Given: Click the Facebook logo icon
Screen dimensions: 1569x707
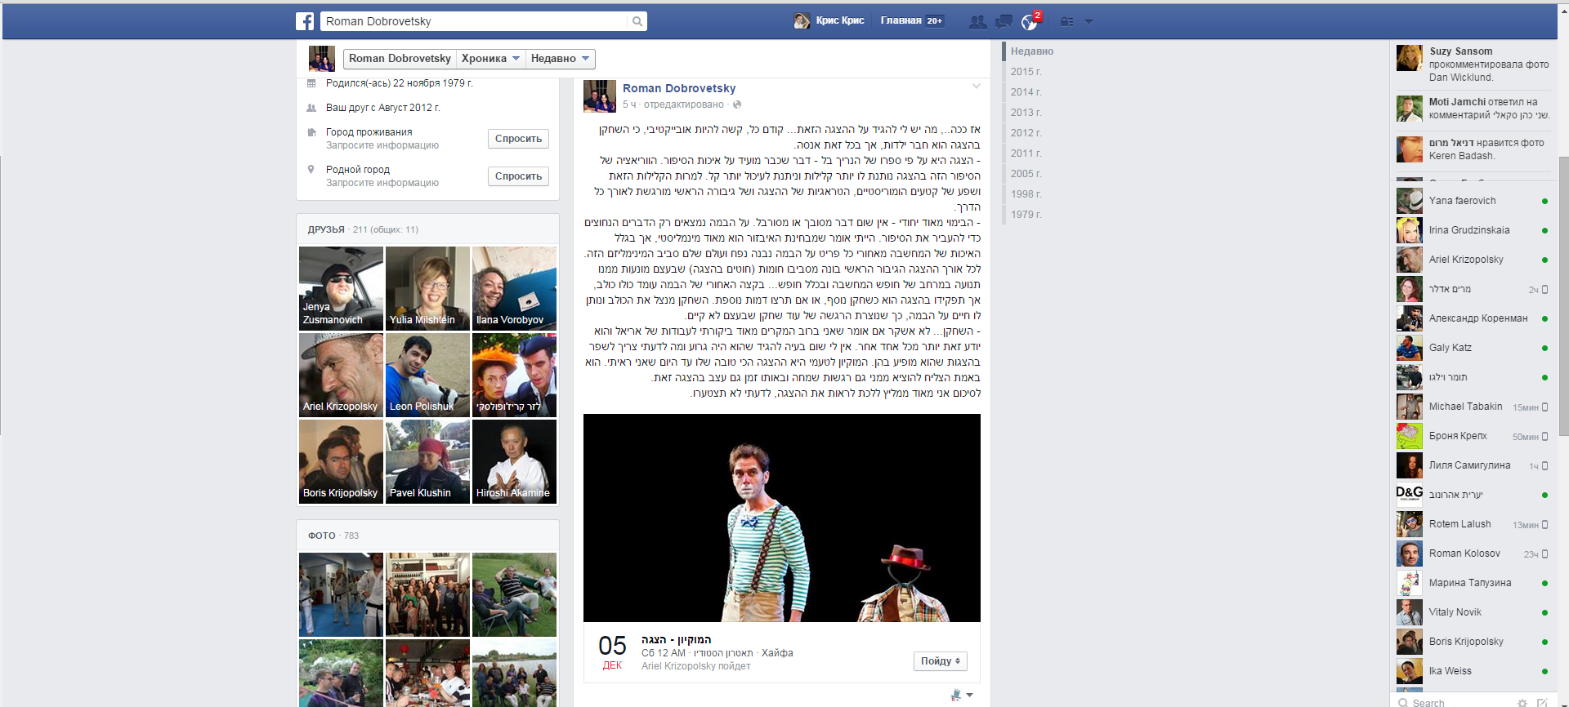Looking at the screenshot, I should [x=305, y=21].
